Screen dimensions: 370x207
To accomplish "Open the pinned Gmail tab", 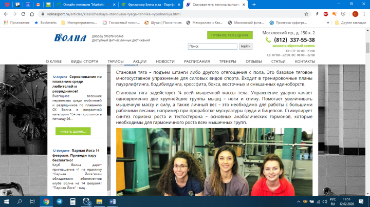I will pos(38,5).
